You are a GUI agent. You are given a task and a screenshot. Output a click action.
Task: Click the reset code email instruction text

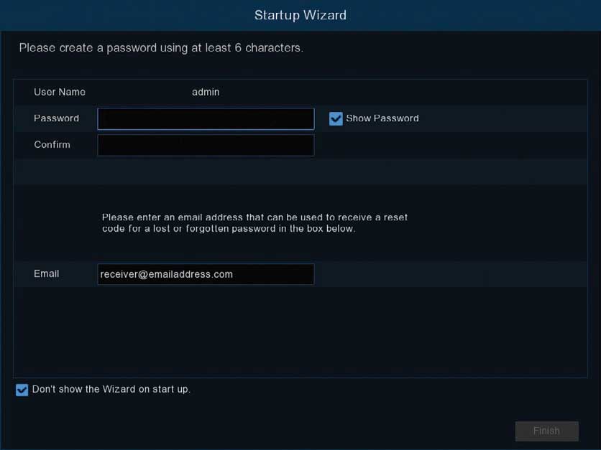pos(254,223)
